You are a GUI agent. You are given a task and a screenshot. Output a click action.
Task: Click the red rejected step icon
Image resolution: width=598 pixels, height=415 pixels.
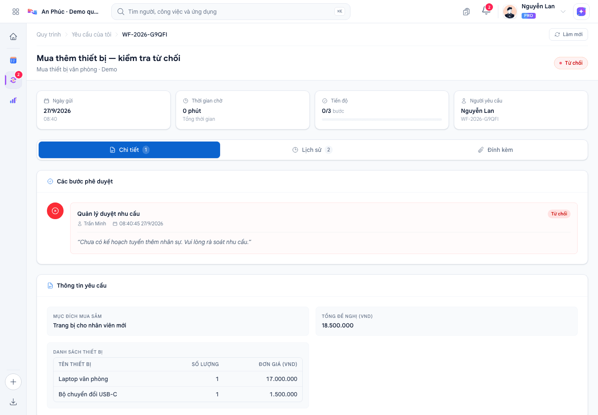coord(55,211)
